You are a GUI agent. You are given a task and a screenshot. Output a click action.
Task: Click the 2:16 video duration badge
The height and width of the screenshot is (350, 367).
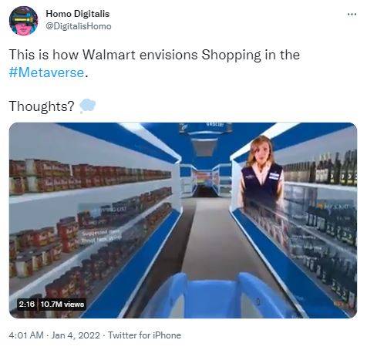coord(27,305)
